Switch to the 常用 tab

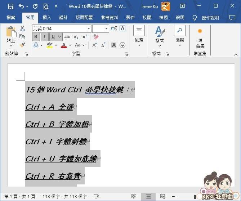click(30, 18)
